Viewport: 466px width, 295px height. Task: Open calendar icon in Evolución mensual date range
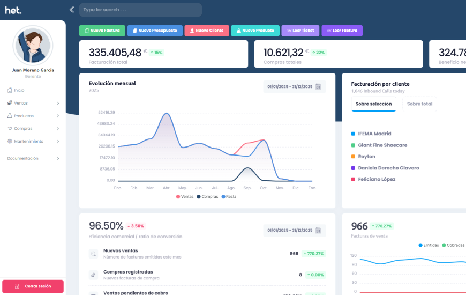pos(318,86)
